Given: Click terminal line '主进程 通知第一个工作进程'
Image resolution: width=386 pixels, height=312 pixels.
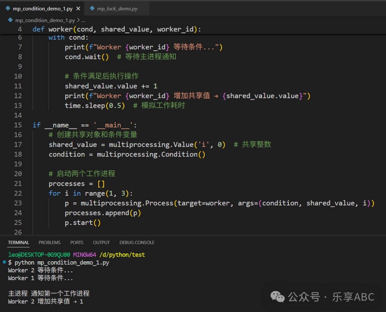Looking at the screenshot, I should (x=49, y=293).
